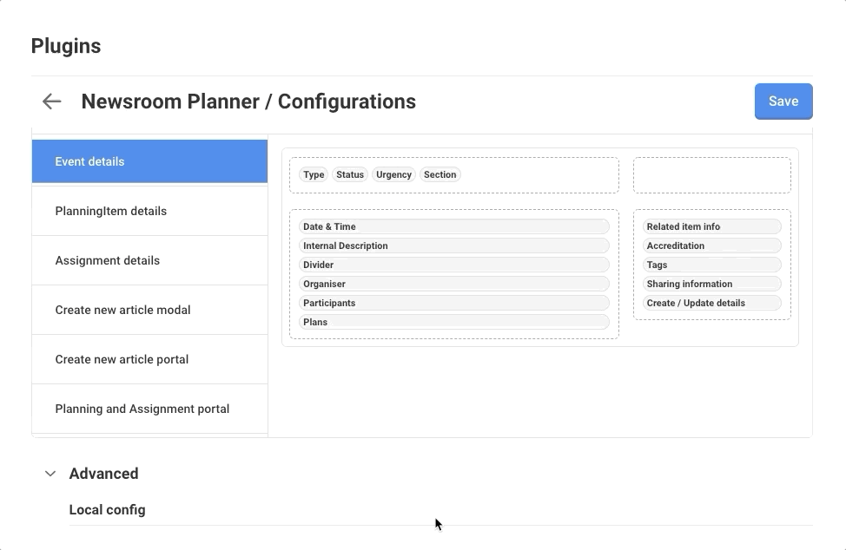The width and height of the screenshot is (846, 550).
Task: Click the Related item info field
Action: [x=711, y=226]
